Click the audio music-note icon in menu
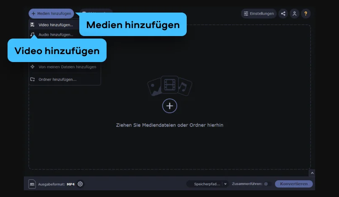Image resolution: width=339 pixels, height=197 pixels. point(32,34)
